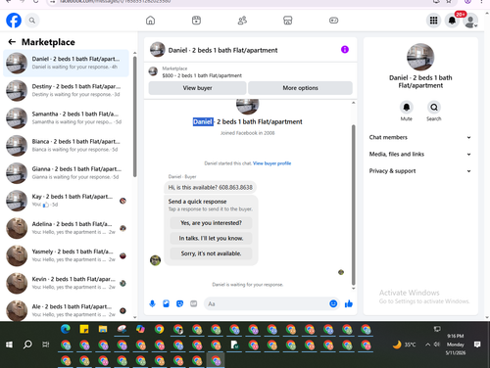Open Sticky Notes from the taskbar
The height and width of the screenshot is (368, 490).
(84, 329)
